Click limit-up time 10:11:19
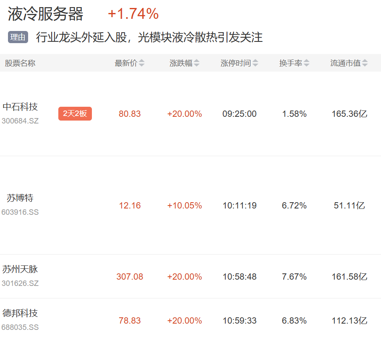381x337 pixels. (240, 206)
